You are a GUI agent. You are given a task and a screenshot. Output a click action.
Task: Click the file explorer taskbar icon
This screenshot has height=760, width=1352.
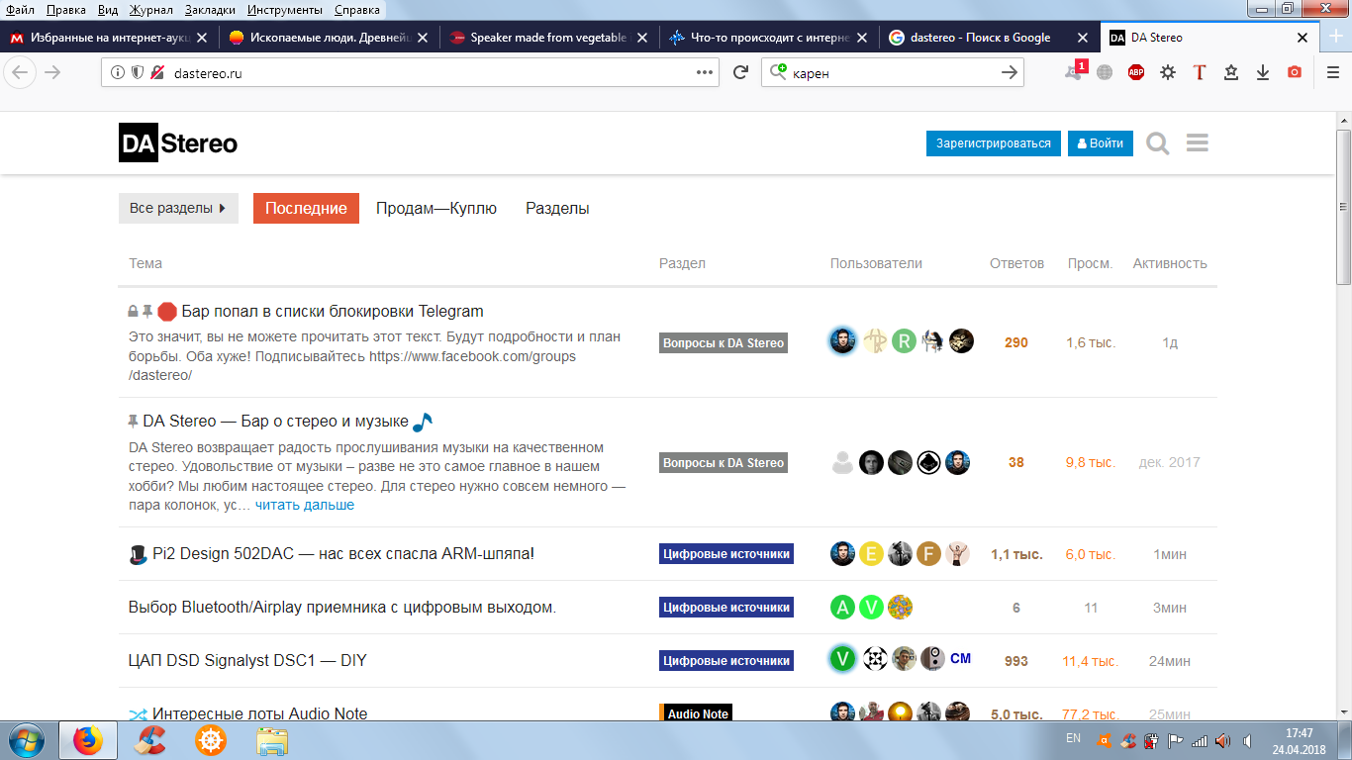coord(271,740)
